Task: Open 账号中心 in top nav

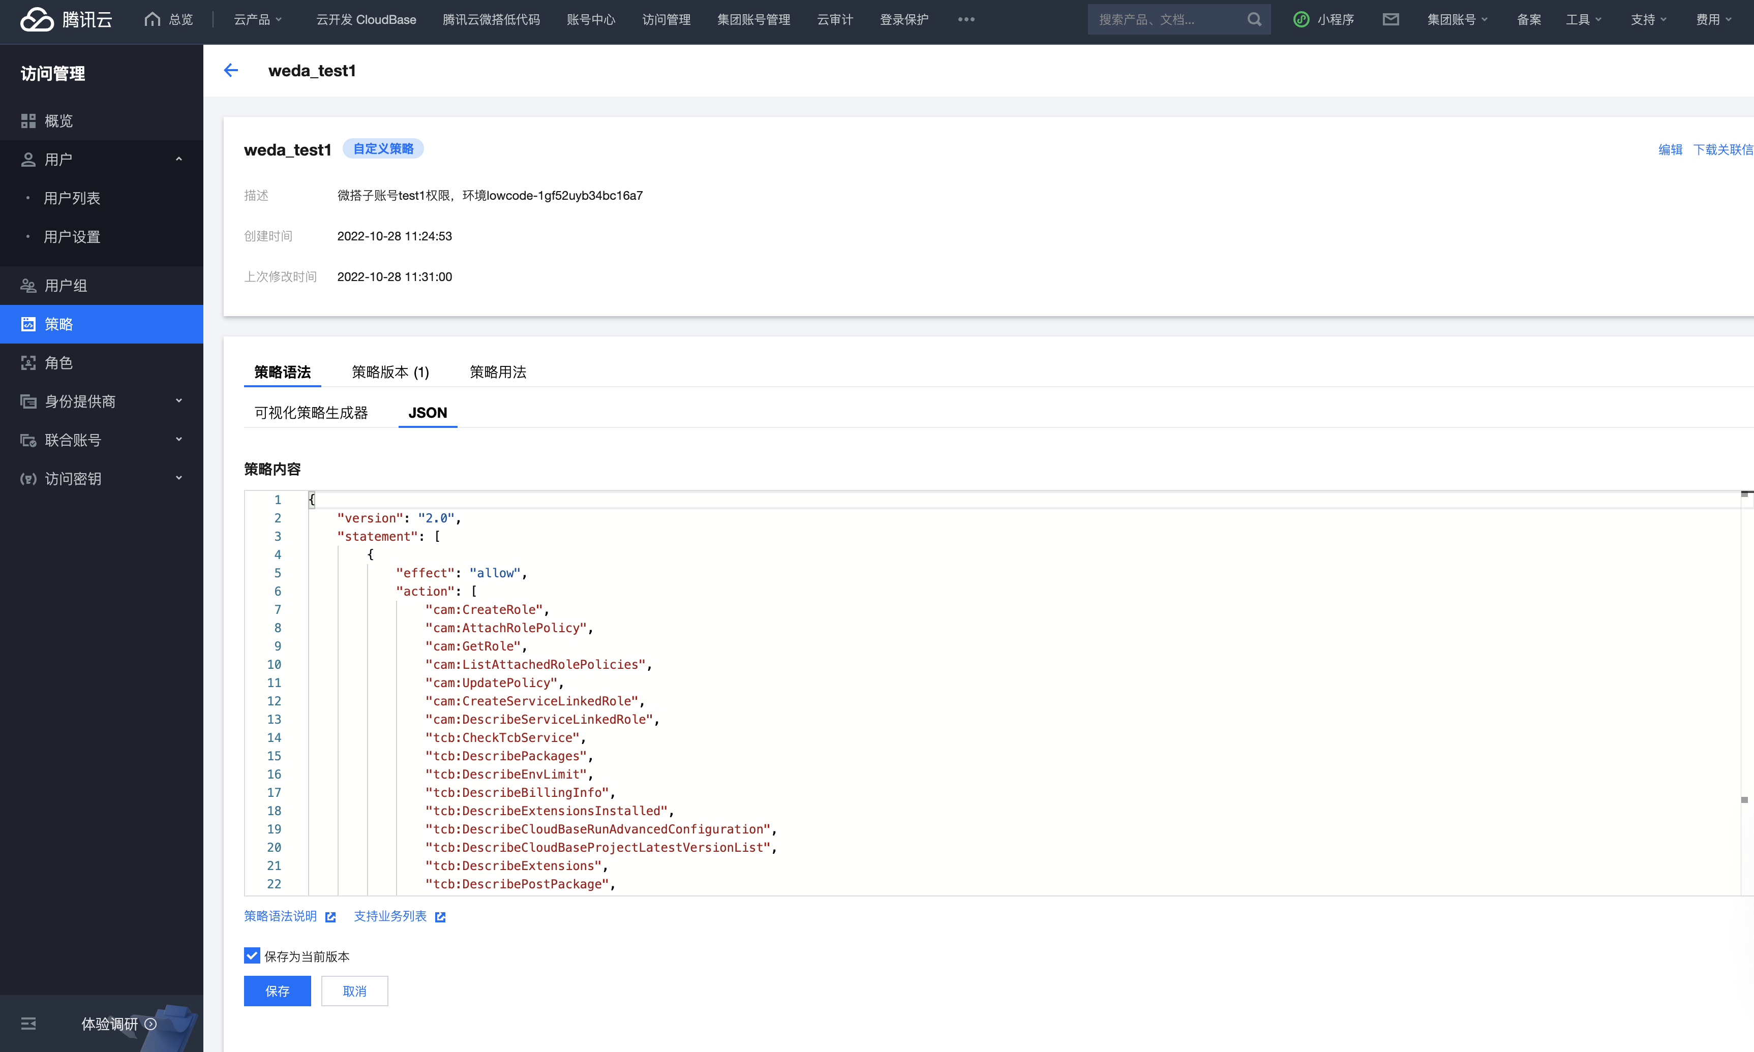Action: coord(591,19)
